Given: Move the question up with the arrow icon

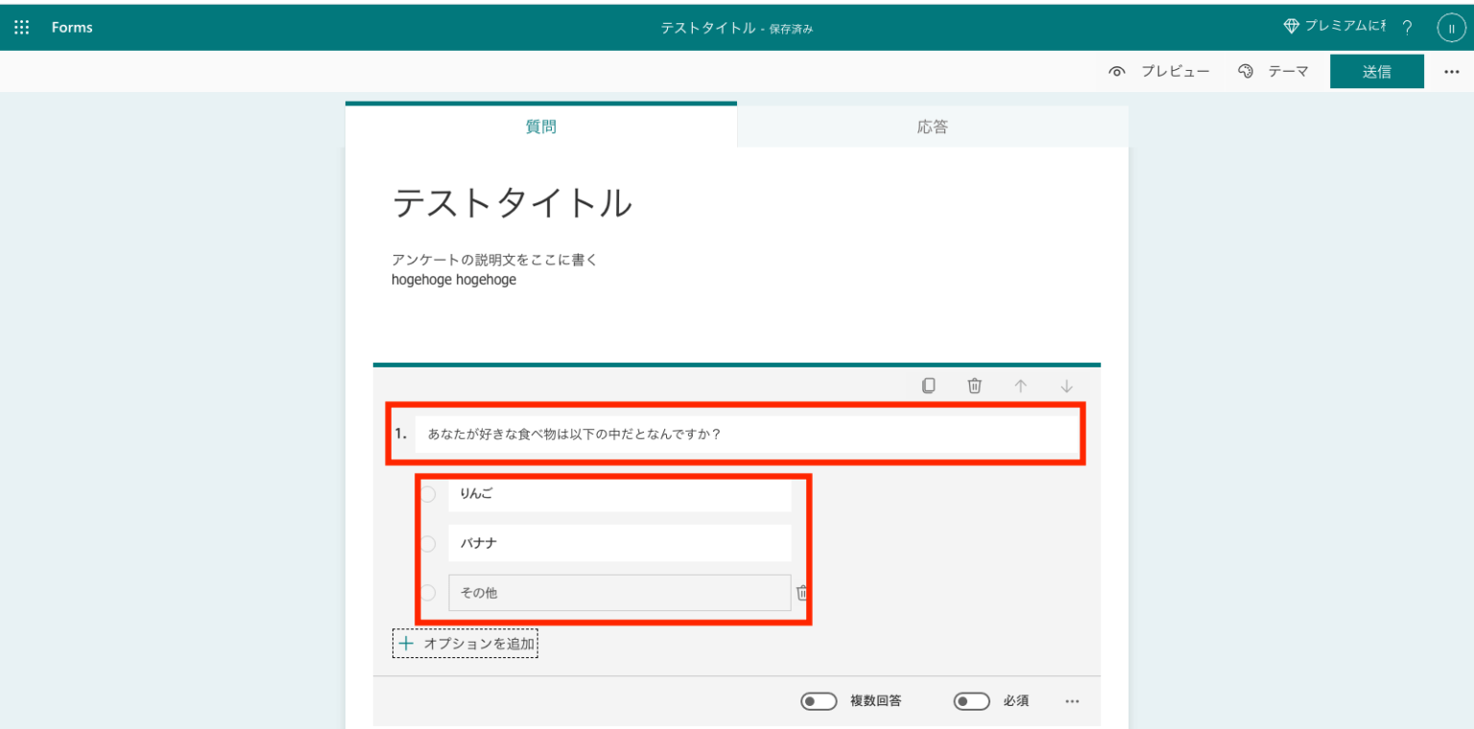Looking at the screenshot, I should 1020,385.
